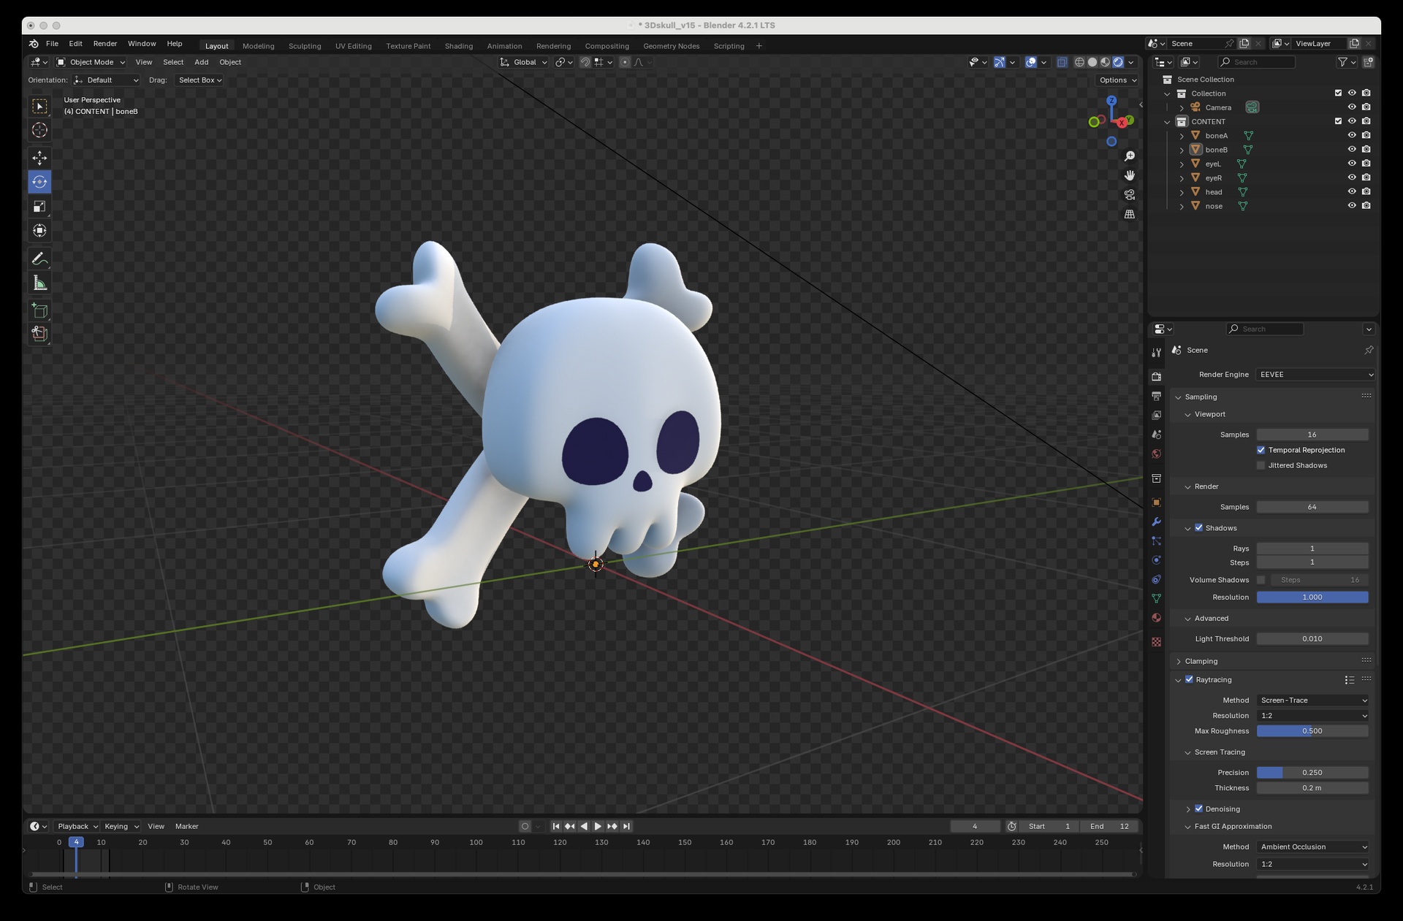The height and width of the screenshot is (921, 1403).
Task: Open the Object Mode dropdown
Action: [91, 62]
